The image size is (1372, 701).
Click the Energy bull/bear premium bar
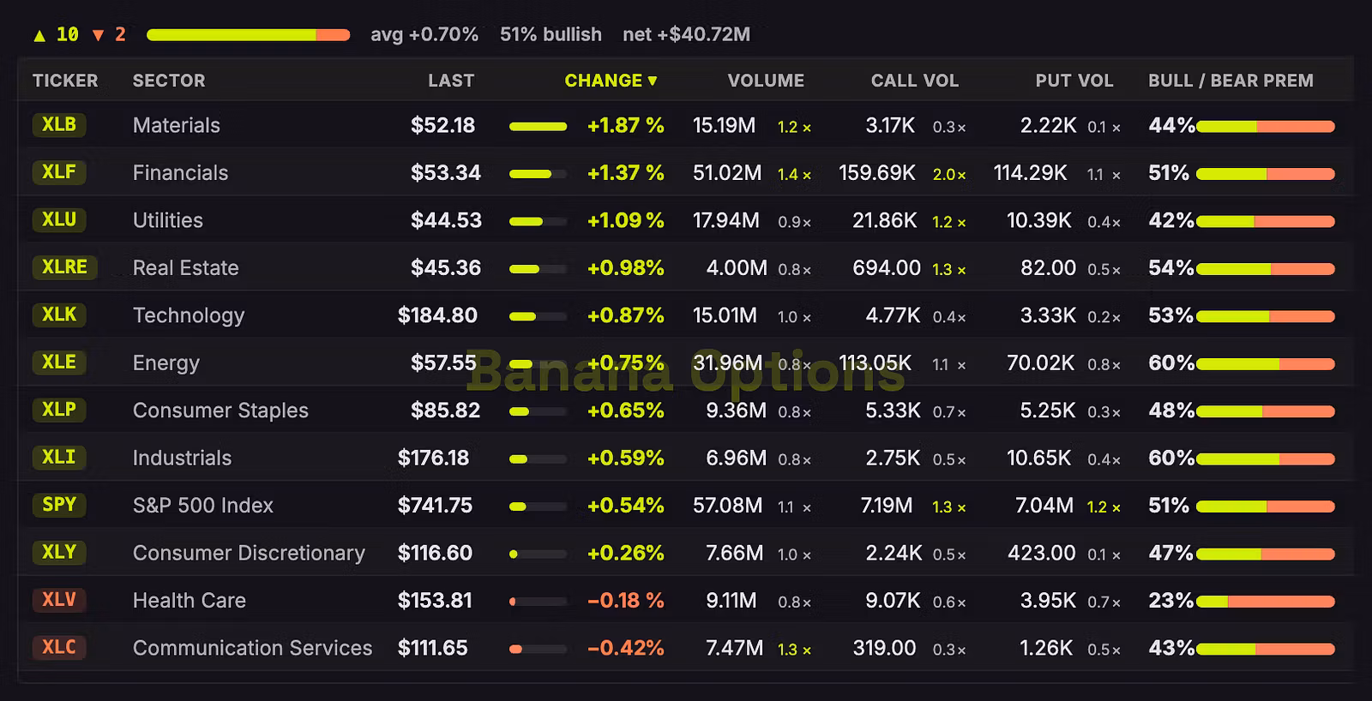tap(1266, 364)
